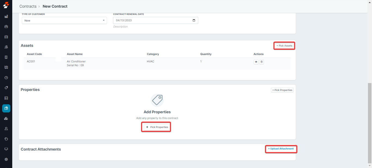Image resolution: width=372 pixels, height=168 pixels.
Task: Click the + Pick Assets button
Action: click(x=284, y=46)
